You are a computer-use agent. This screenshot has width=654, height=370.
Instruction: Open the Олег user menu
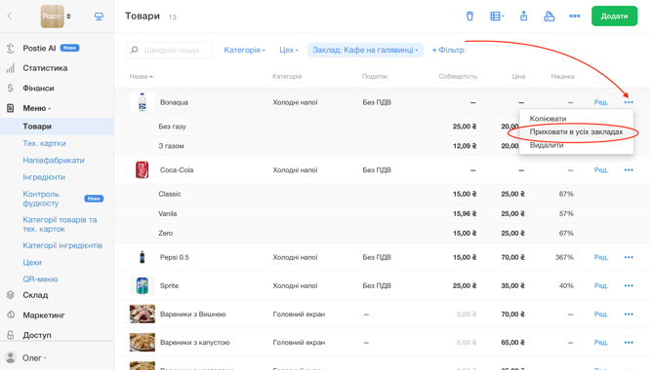tap(34, 358)
